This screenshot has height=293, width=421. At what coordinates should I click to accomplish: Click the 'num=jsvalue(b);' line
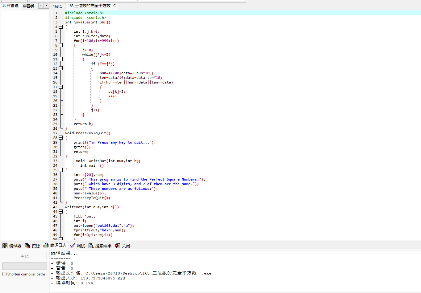(90, 193)
